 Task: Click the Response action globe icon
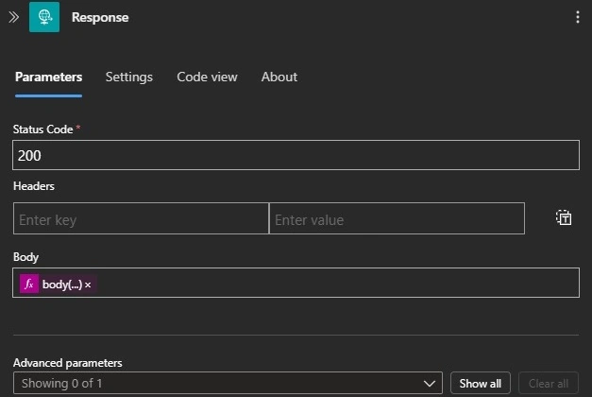pos(44,17)
